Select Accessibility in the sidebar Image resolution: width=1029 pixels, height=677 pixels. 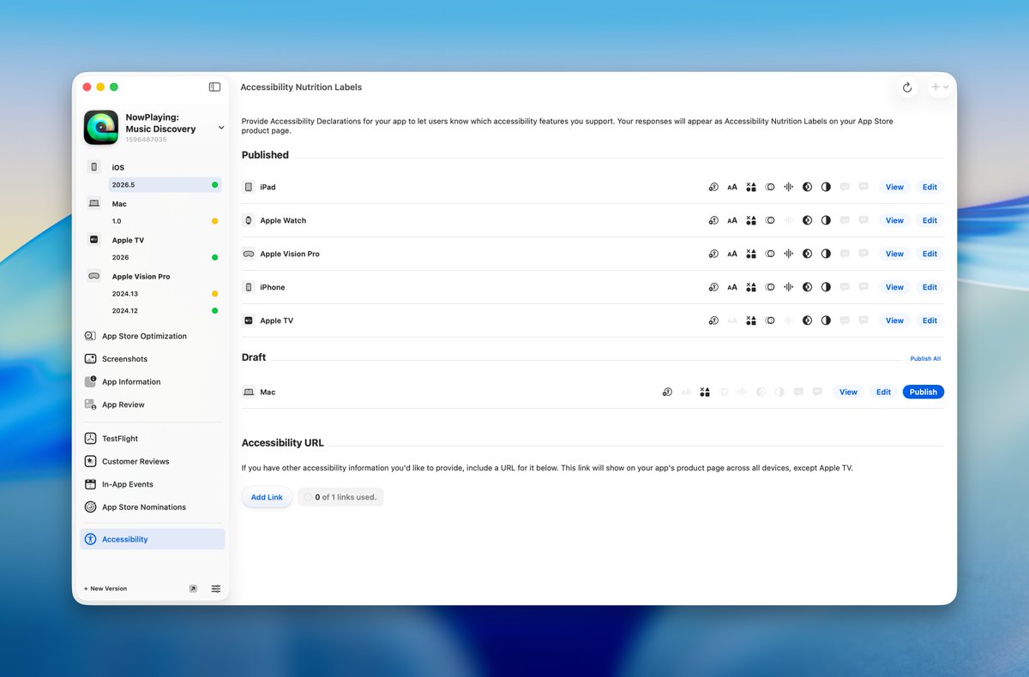click(153, 539)
